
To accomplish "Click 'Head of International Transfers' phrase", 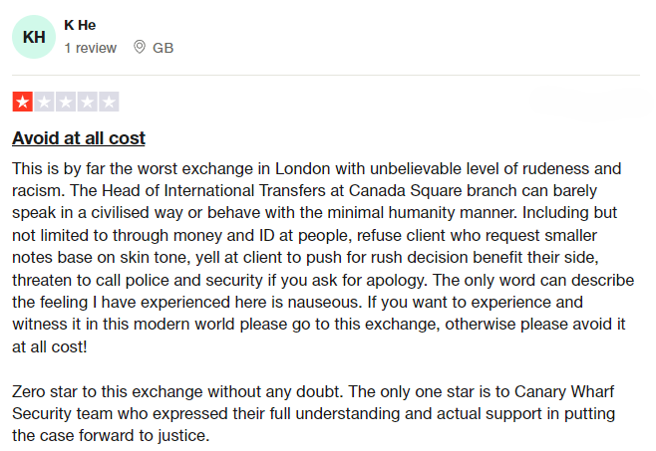I will [x=213, y=190].
